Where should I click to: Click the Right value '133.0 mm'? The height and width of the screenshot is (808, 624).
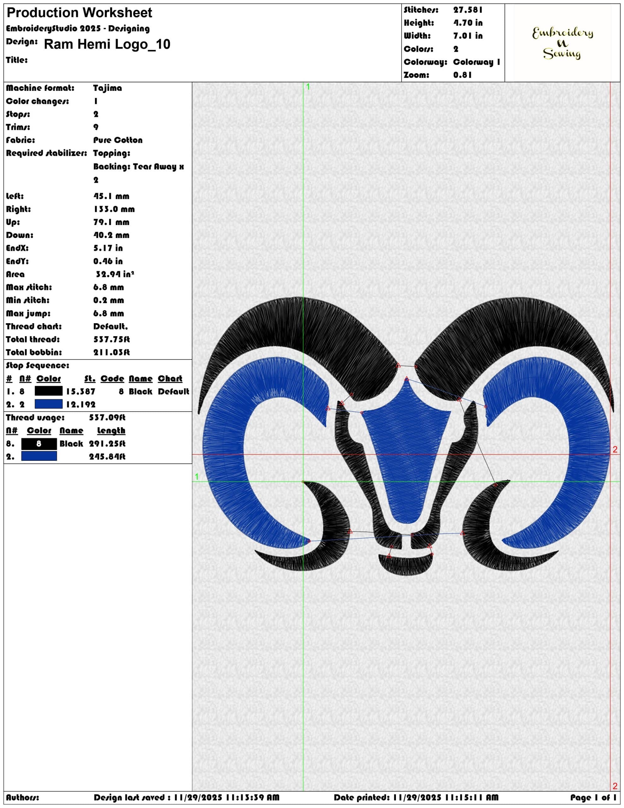click(x=114, y=209)
